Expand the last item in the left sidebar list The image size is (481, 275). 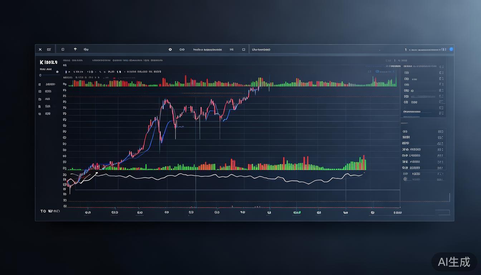pyautogui.click(x=40, y=114)
